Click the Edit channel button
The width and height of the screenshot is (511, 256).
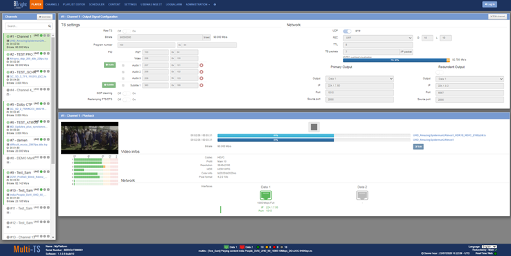(x=497, y=16)
